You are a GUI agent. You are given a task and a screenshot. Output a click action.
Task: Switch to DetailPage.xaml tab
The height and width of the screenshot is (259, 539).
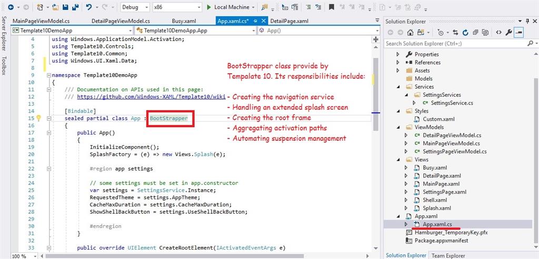coord(289,21)
